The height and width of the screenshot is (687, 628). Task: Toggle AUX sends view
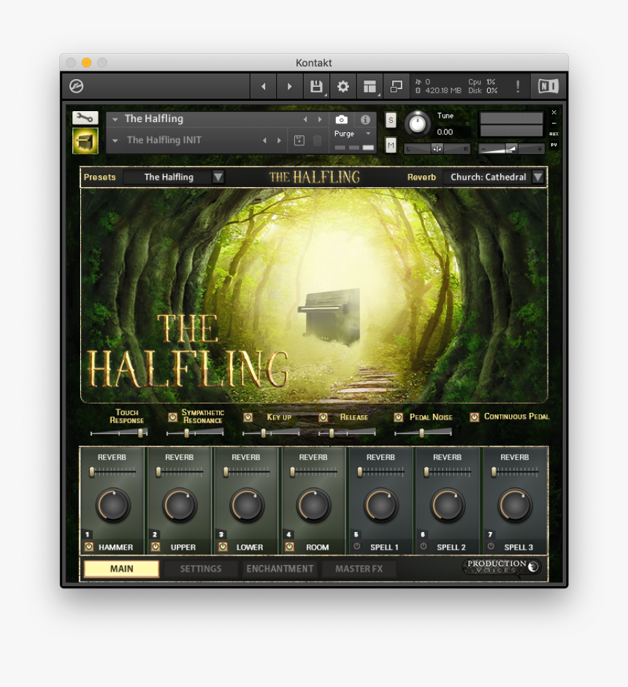(554, 134)
